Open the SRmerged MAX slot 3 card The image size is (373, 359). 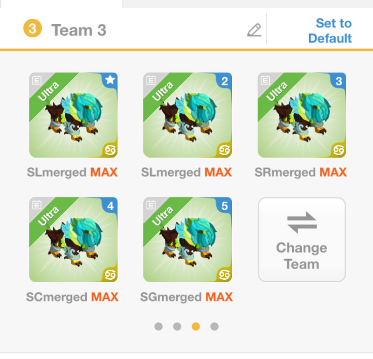tap(302, 115)
